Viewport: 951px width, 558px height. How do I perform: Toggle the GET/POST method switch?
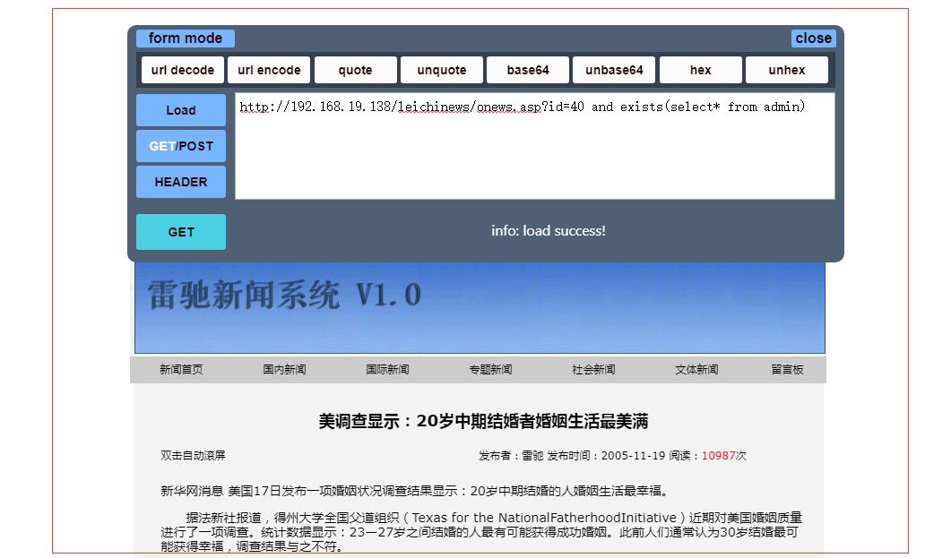(x=181, y=146)
